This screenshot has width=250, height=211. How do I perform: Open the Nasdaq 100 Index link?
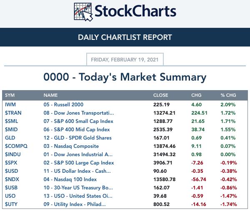click(x=70, y=179)
